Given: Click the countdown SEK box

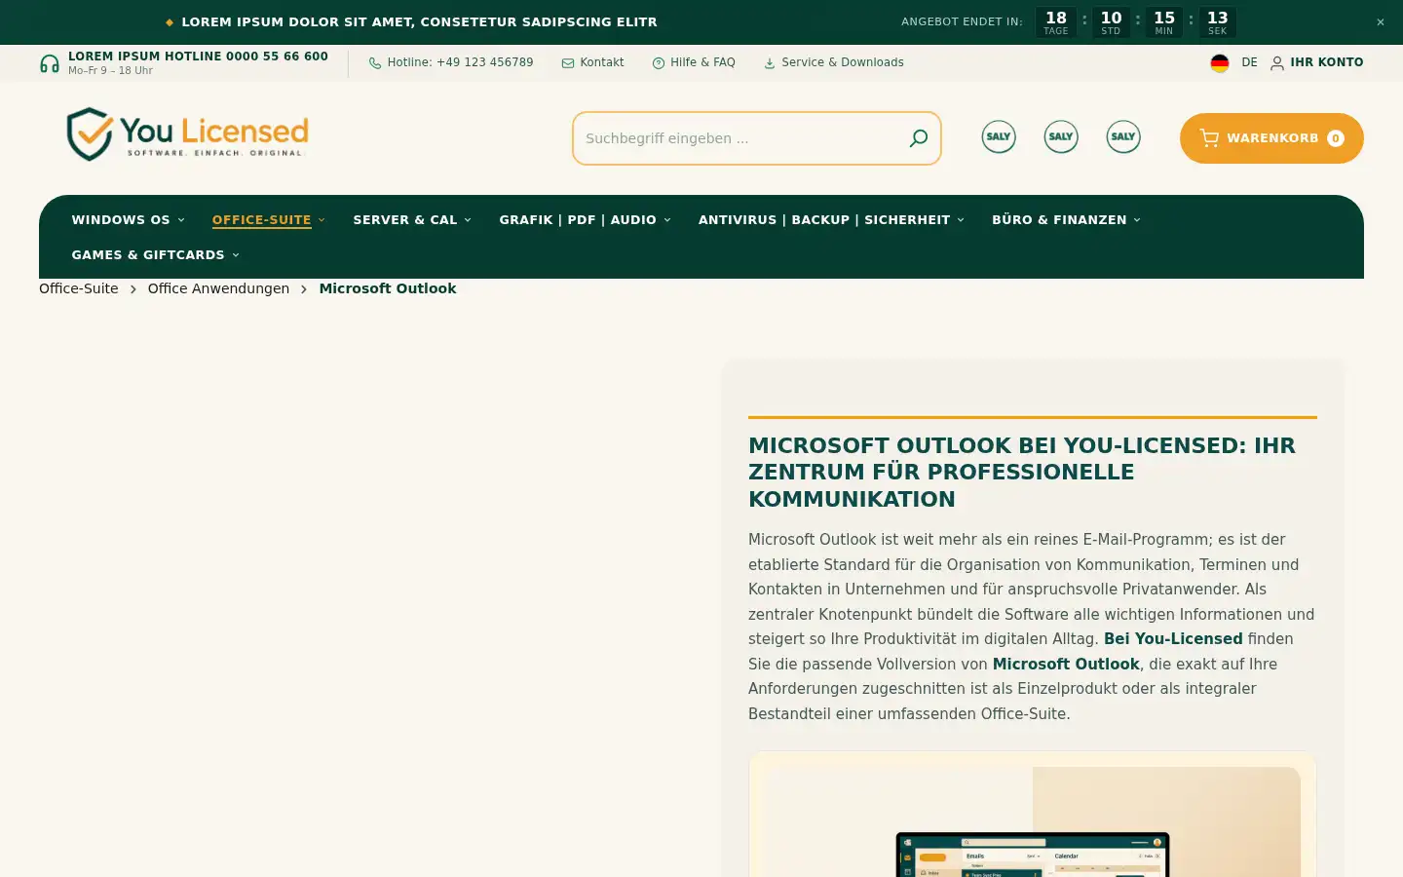Looking at the screenshot, I should 1218,22.
